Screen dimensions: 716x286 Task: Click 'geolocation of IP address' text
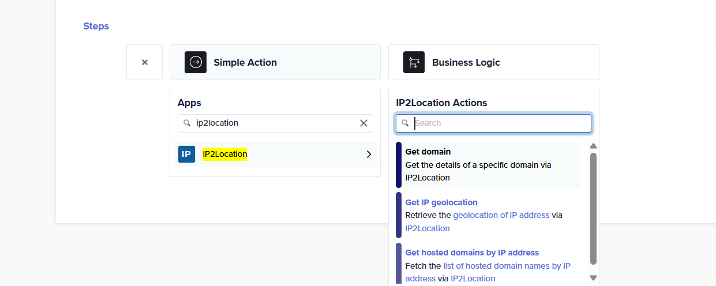[x=501, y=215]
